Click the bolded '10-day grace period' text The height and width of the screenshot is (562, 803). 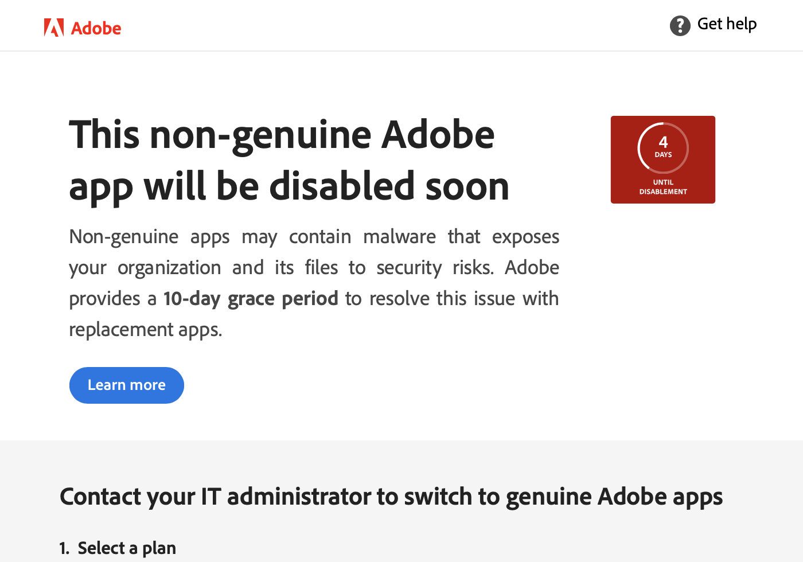(251, 298)
